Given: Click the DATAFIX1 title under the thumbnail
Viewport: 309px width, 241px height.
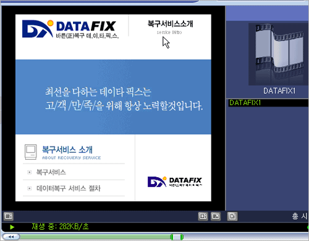Looking at the screenshot, I should tap(279, 90).
